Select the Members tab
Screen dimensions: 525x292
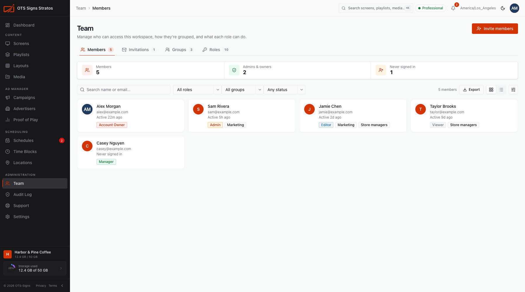97,50
